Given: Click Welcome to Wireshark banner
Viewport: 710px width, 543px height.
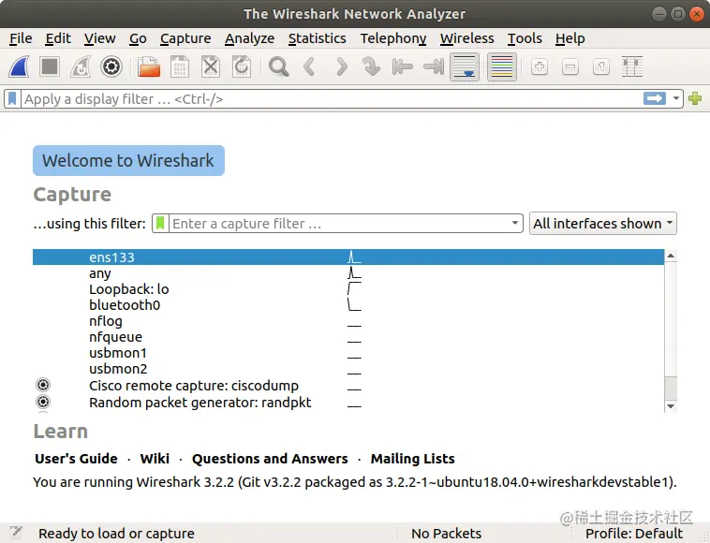Looking at the screenshot, I should [128, 161].
